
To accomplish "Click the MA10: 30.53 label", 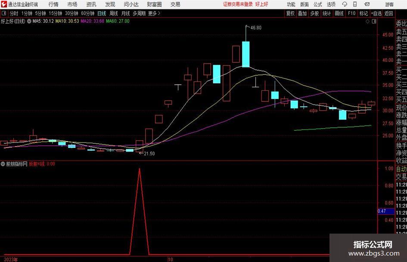I will click(67, 21).
